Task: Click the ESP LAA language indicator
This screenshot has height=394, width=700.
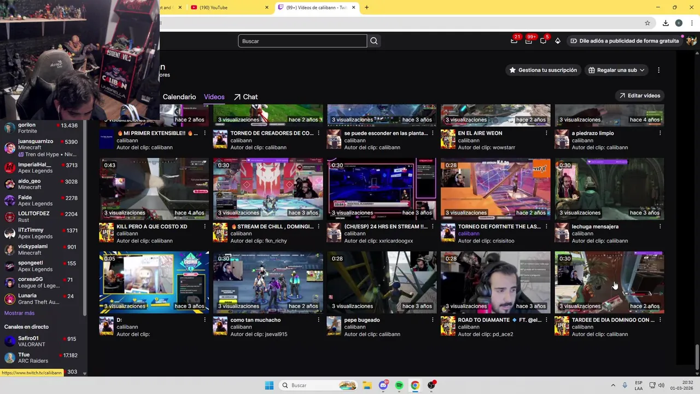Action: coord(639,385)
